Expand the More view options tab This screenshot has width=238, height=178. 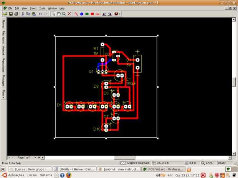[x=3, y=94]
